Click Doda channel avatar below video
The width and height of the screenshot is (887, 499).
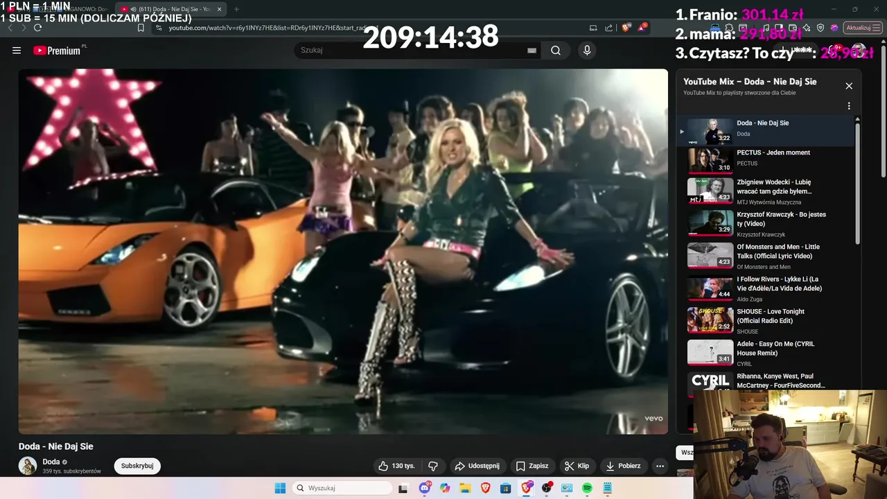28,466
